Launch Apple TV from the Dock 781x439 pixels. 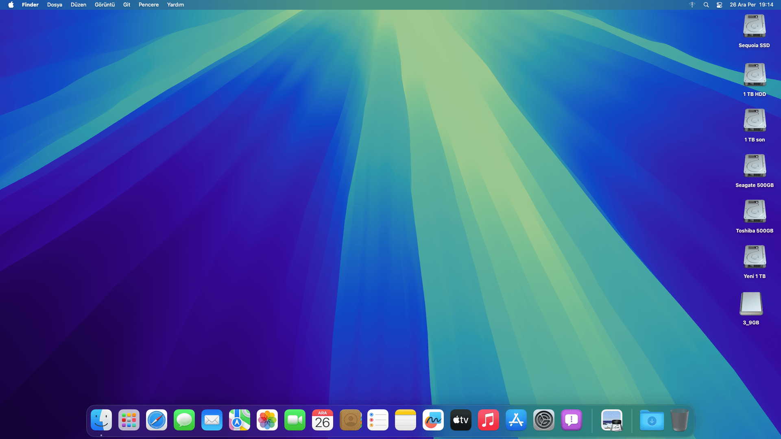click(x=461, y=420)
